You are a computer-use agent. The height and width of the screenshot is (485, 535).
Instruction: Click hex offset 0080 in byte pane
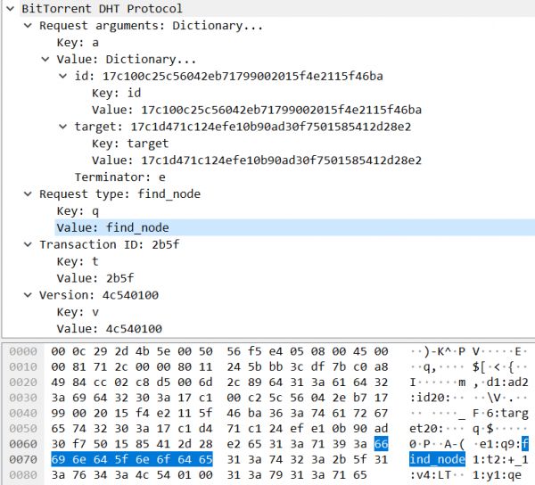coord(23,475)
